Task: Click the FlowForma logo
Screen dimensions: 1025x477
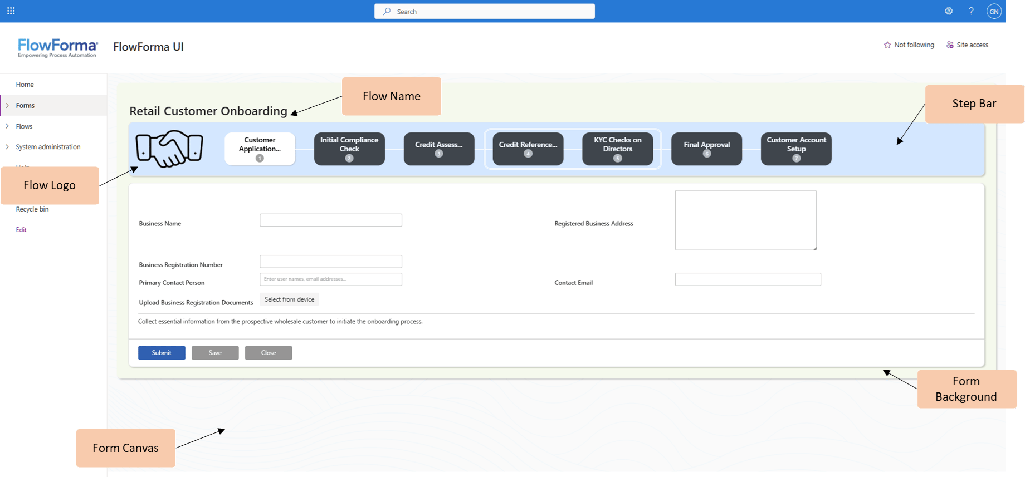Action: click(x=58, y=48)
